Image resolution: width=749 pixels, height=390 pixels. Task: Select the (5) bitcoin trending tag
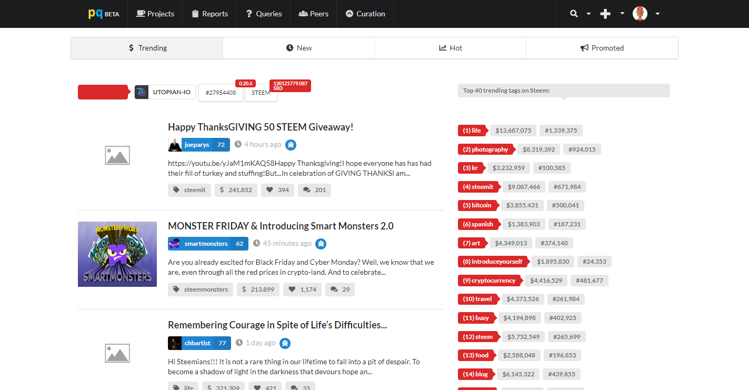[478, 205]
